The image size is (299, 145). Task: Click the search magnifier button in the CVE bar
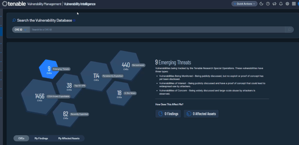coord(289,30)
